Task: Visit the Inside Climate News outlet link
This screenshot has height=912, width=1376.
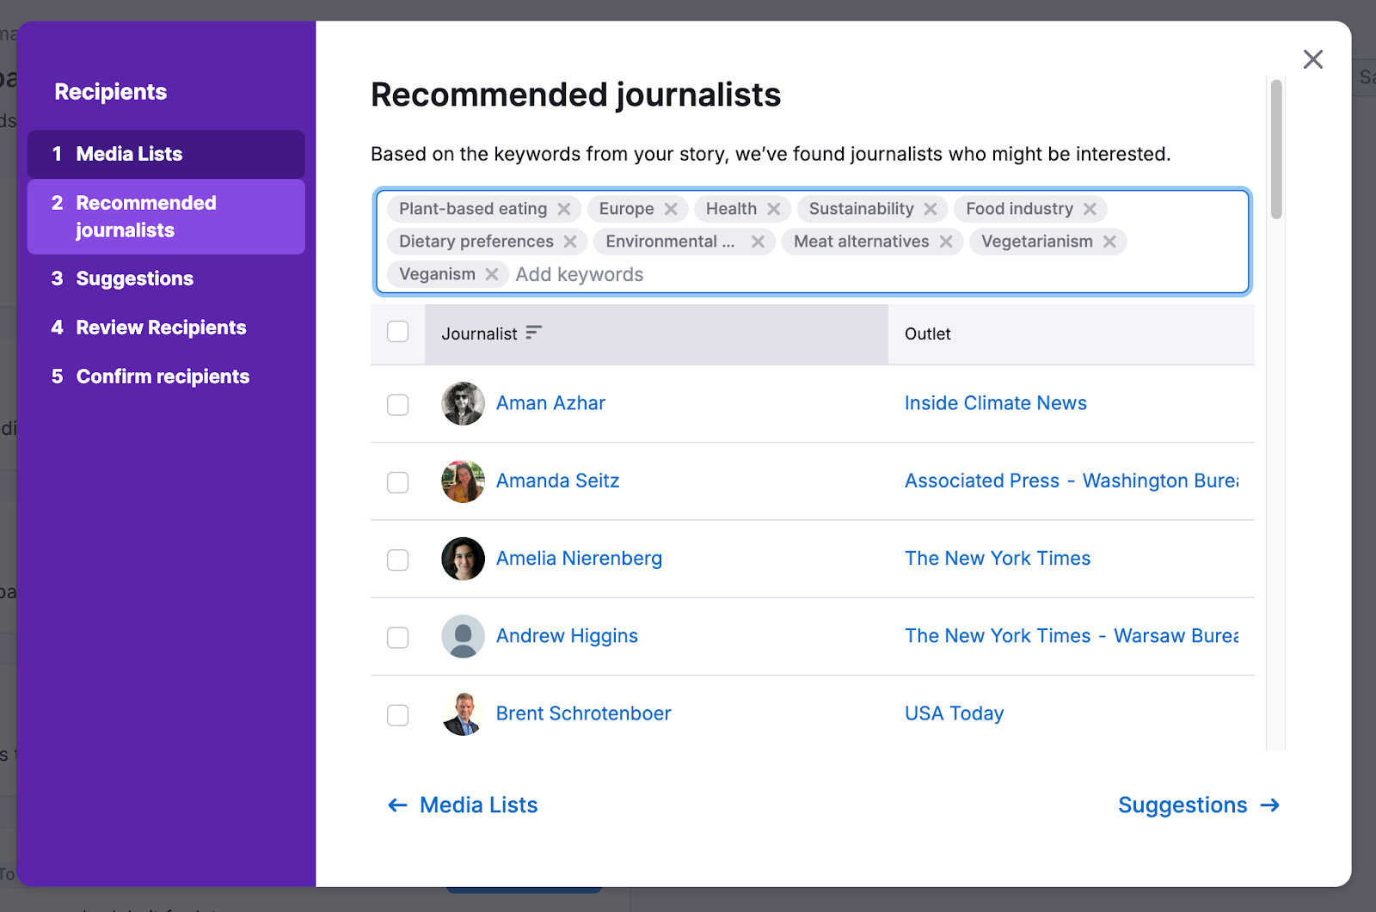Action: tap(995, 402)
